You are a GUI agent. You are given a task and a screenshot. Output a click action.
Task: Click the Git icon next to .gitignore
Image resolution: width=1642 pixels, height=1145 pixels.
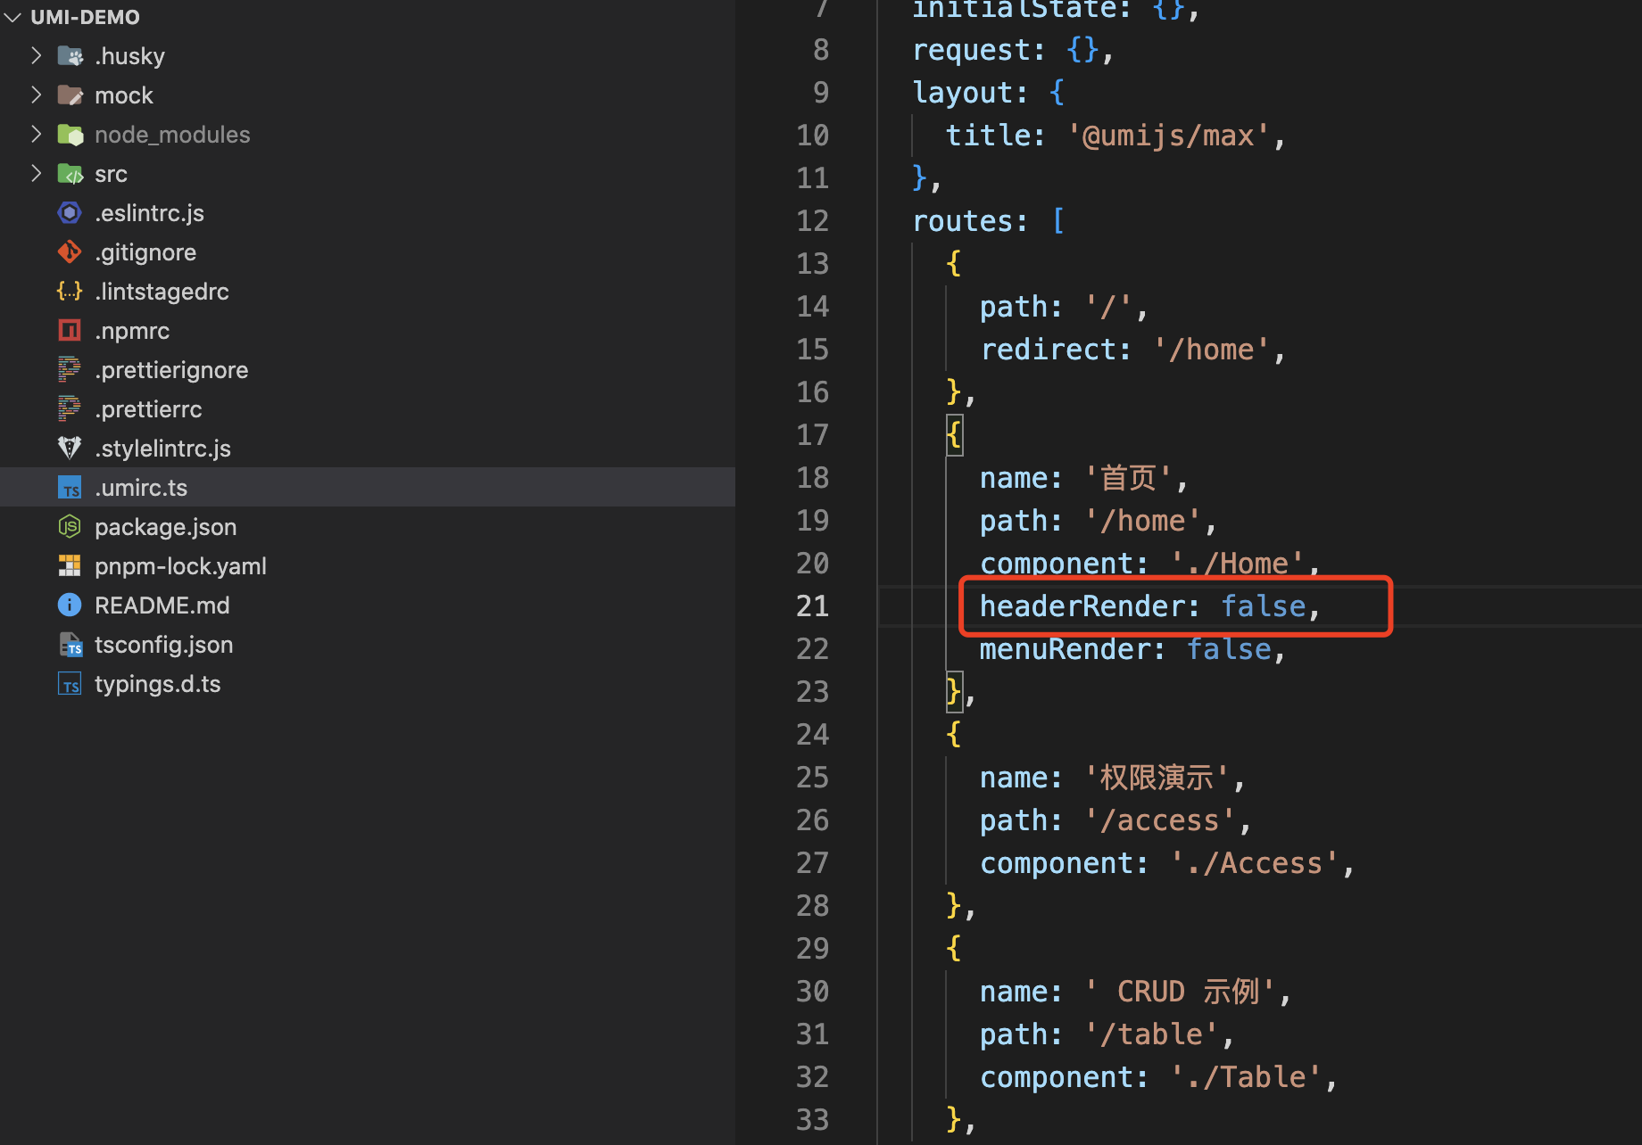point(70,251)
